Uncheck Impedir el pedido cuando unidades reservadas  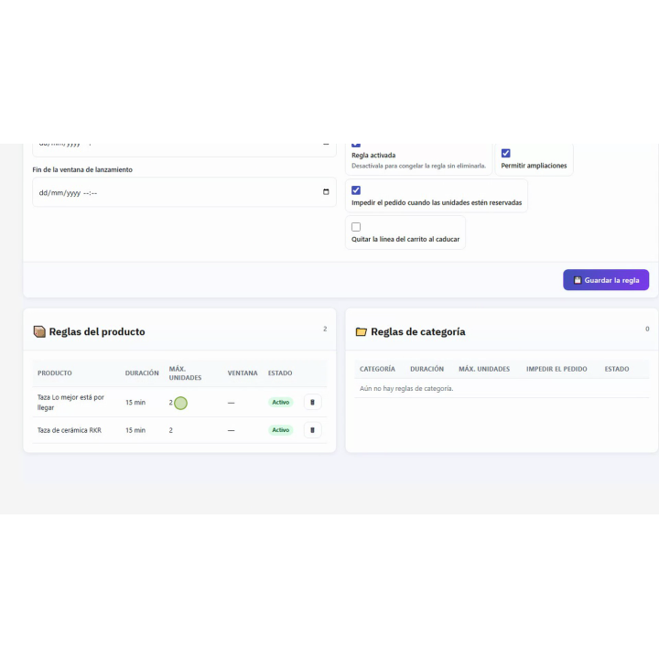pyautogui.click(x=356, y=190)
